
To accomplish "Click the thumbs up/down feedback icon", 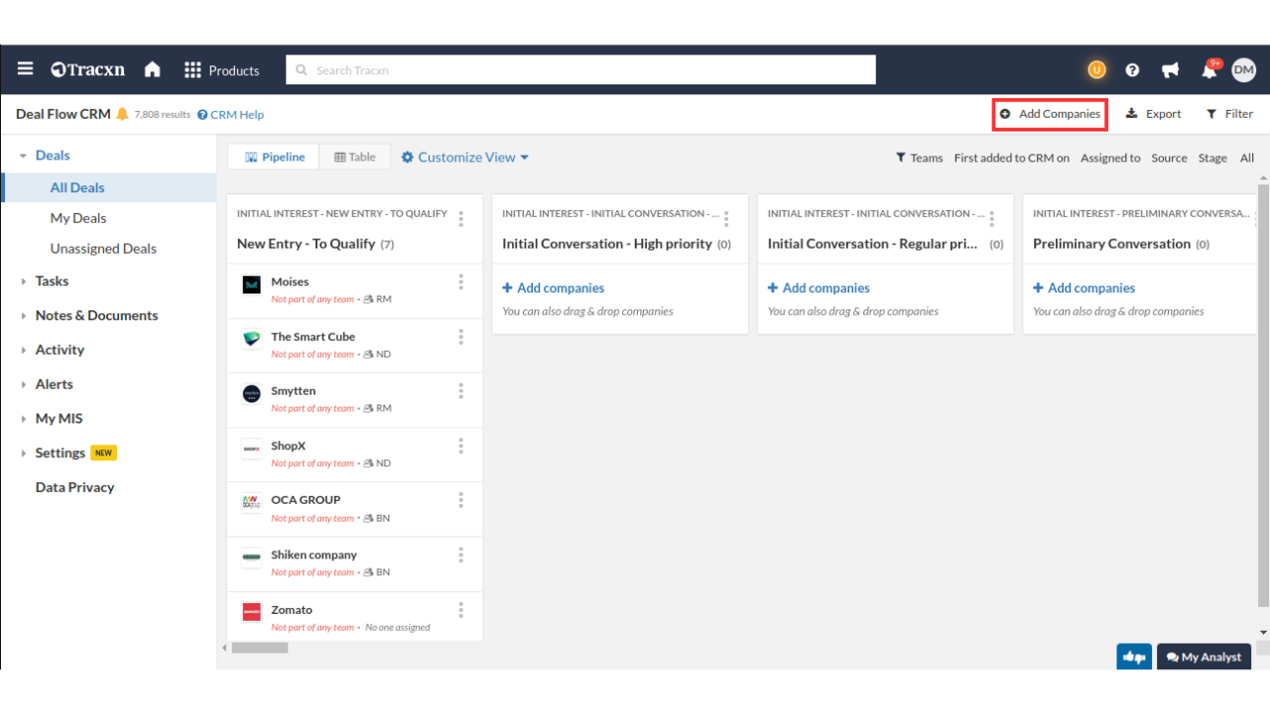I will click(1134, 656).
